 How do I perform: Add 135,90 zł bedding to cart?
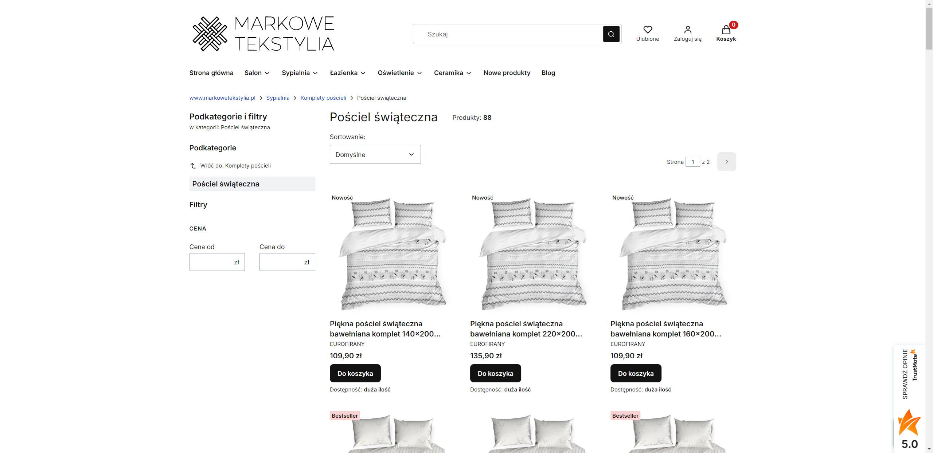click(x=495, y=373)
